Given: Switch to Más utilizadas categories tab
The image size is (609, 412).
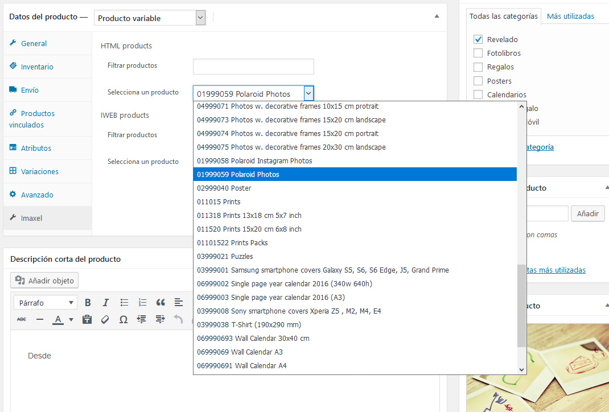Looking at the screenshot, I should pyautogui.click(x=570, y=16).
